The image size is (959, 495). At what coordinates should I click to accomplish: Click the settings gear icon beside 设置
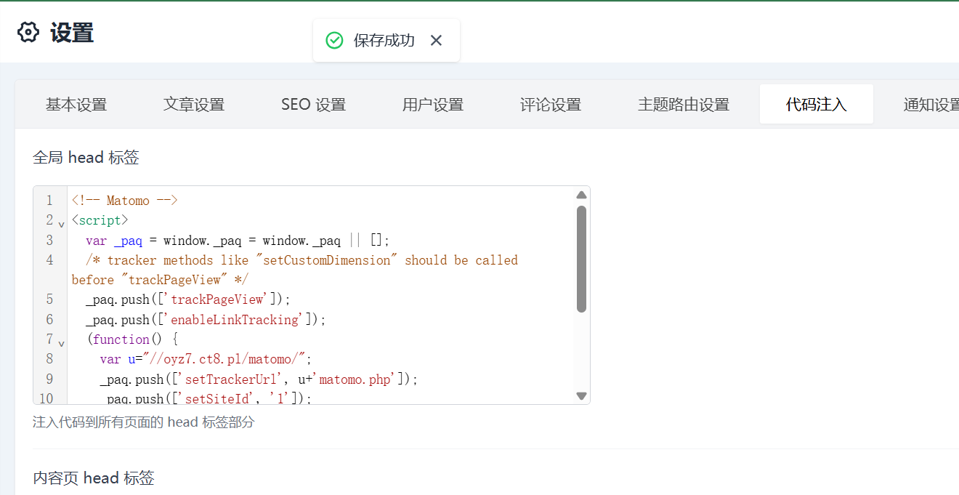click(28, 33)
